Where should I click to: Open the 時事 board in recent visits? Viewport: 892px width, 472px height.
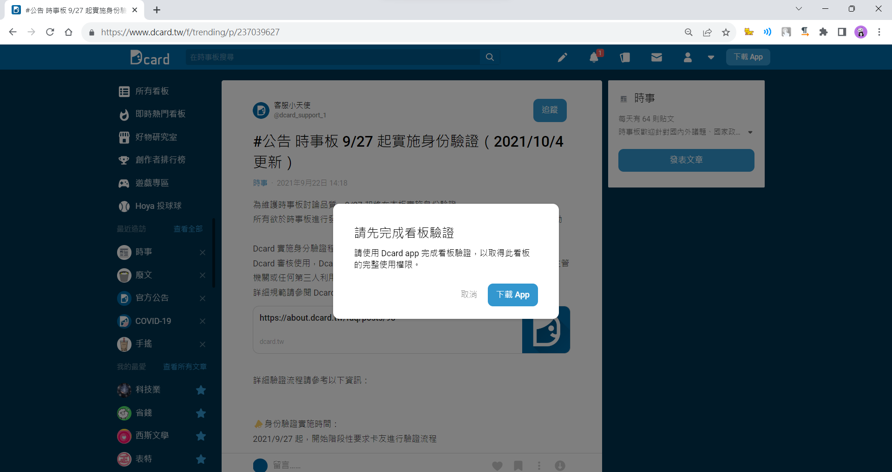[135, 252]
